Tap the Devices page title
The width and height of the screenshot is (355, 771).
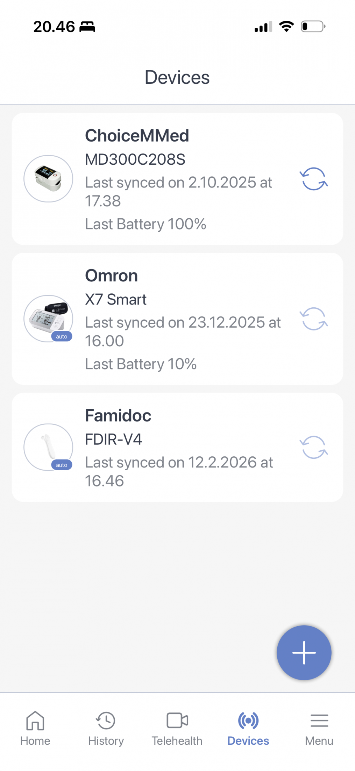[177, 77]
